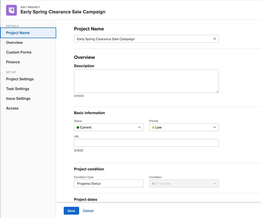The width and height of the screenshot is (261, 218).
Task: Expand the Priority dropdown arrow
Action: pyautogui.click(x=214, y=127)
